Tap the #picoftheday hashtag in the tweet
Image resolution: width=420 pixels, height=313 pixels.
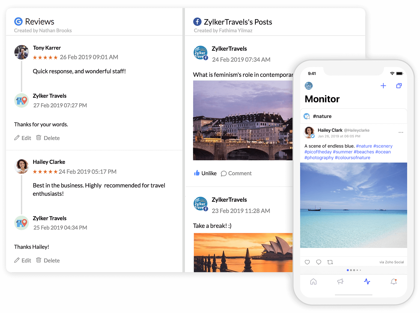318,152
